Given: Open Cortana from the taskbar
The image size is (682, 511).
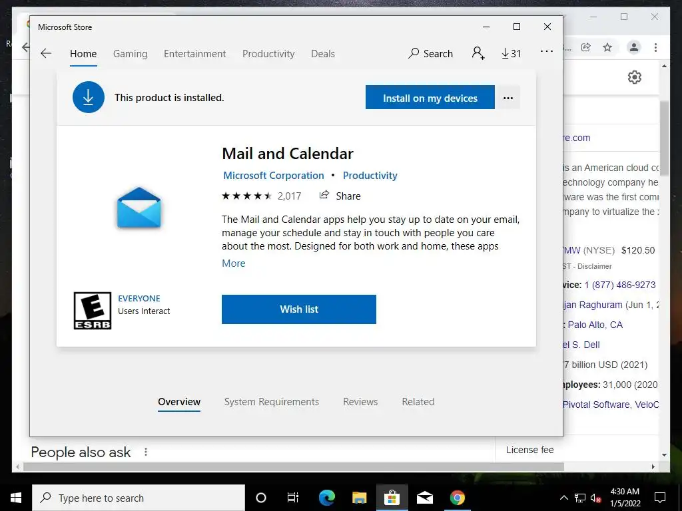Looking at the screenshot, I should click(261, 498).
